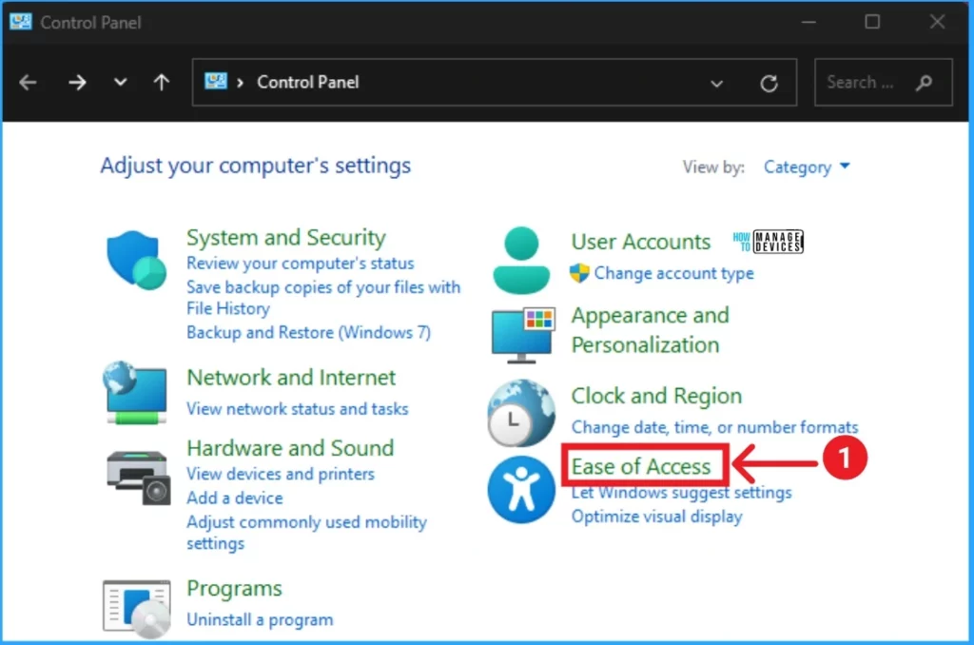Click Optimize visual display link
This screenshot has height=645, width=974.
656,517
